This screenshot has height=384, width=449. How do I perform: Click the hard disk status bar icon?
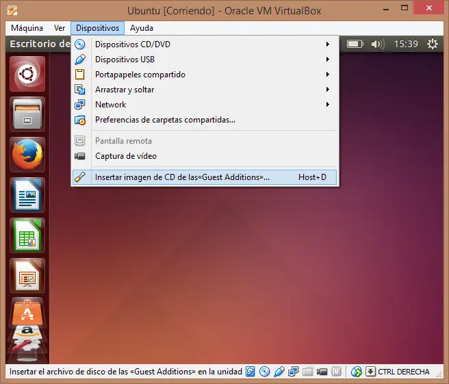point(251,372)
